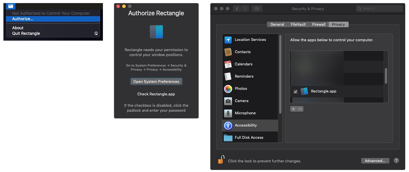Close the Authorize Rectangle window

pyautogui.click(x=118, y=6)
